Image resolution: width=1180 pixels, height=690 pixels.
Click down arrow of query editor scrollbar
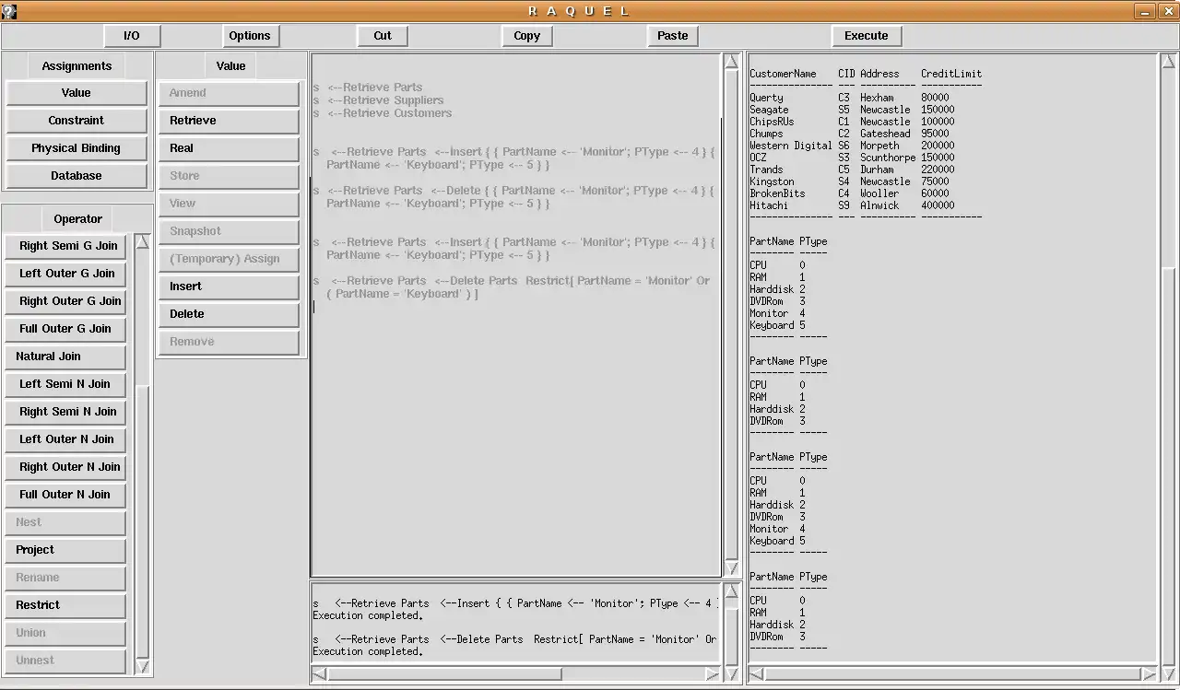[x=732, y=568]
